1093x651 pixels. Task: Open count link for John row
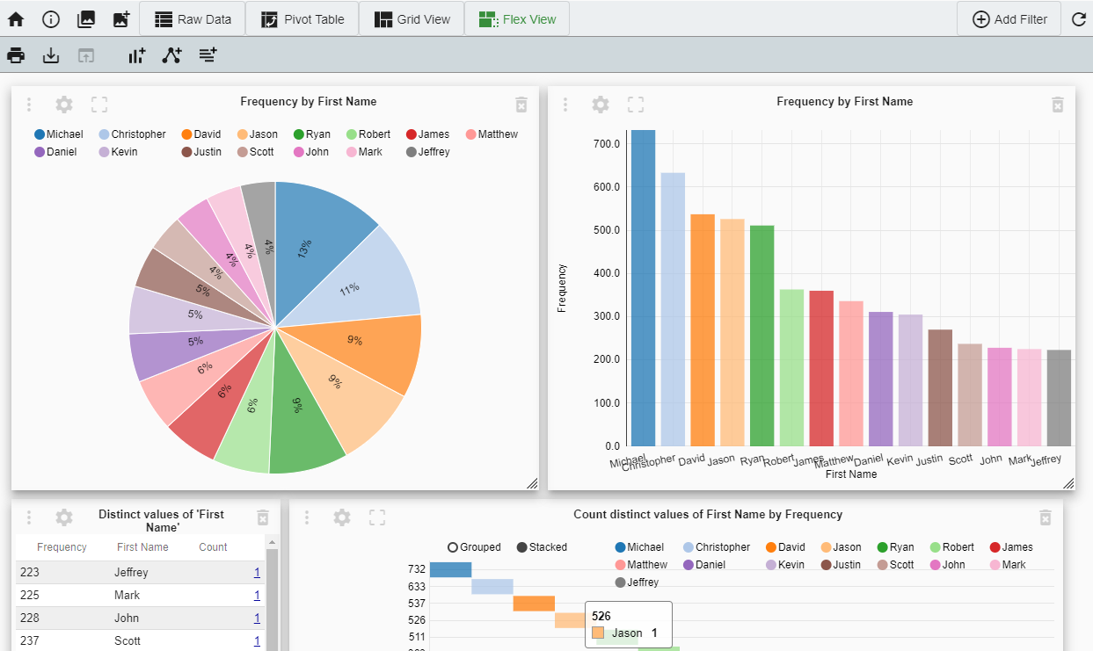(x=257, y=618)
